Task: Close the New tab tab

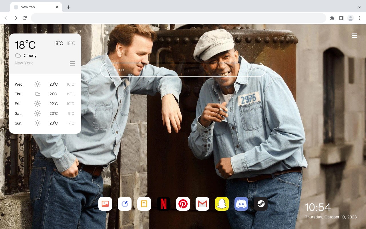Action: click(x=57, y=7)
